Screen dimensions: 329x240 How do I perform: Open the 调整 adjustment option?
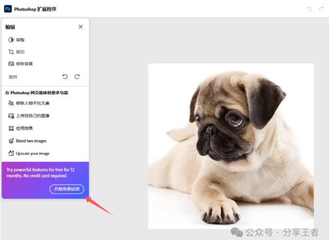[20, 40]
